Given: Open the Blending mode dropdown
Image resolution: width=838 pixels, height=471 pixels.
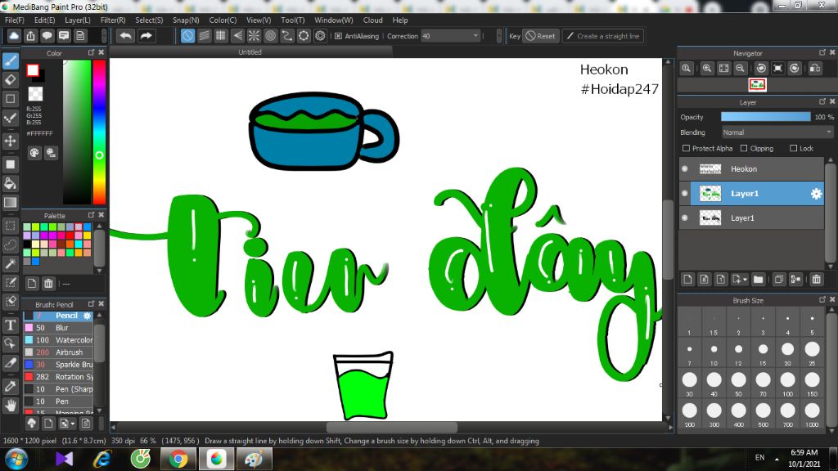Looking at the screenshot, I should [777, 132].
